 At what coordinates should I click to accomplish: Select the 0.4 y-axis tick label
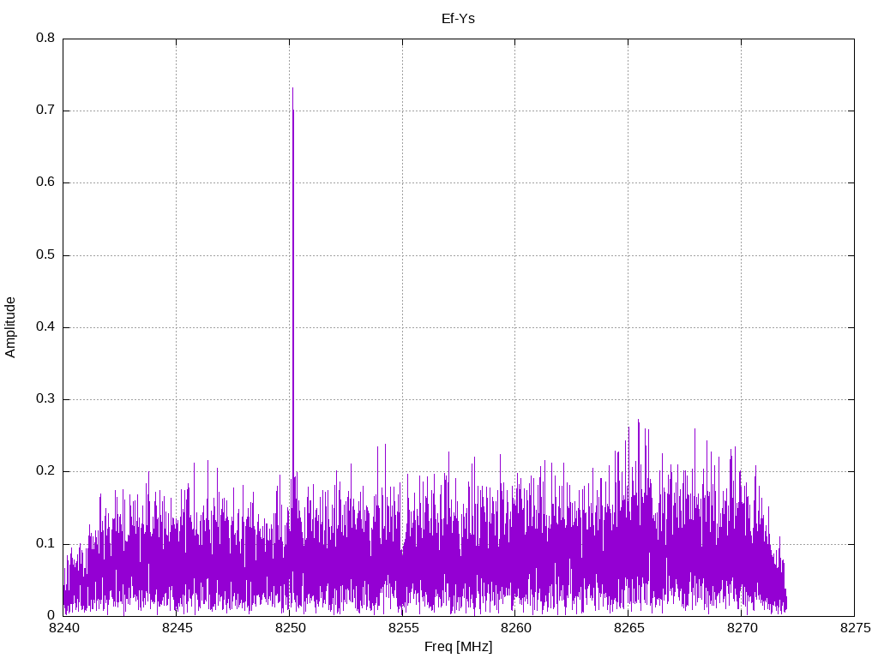(45, 327)
